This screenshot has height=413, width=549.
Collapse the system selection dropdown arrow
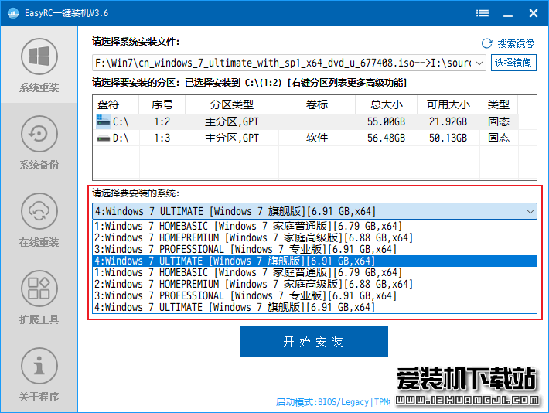point(530,212)
